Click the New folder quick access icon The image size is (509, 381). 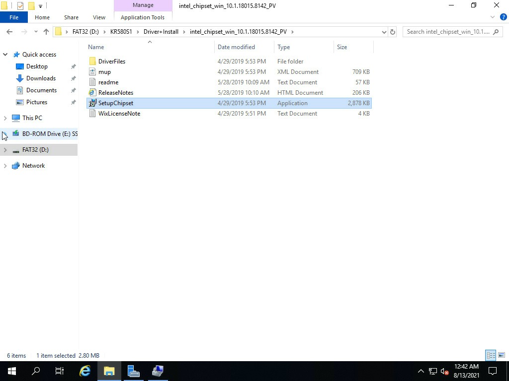(x=31, y=5)
